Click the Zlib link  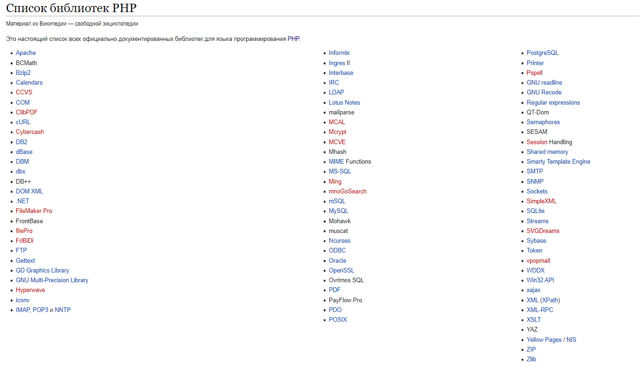(531, 359)
